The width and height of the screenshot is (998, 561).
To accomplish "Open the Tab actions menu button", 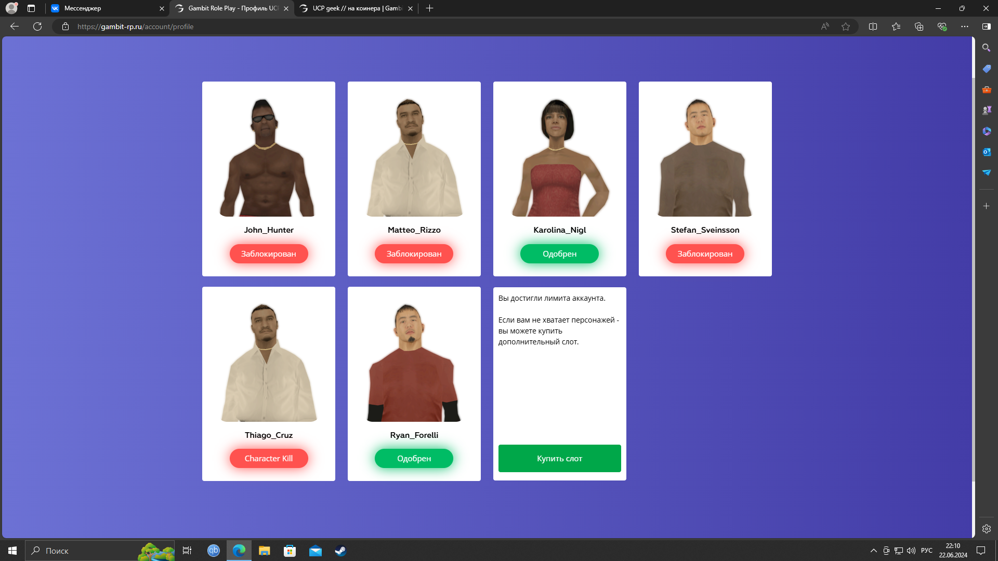I will coord(31,8).
